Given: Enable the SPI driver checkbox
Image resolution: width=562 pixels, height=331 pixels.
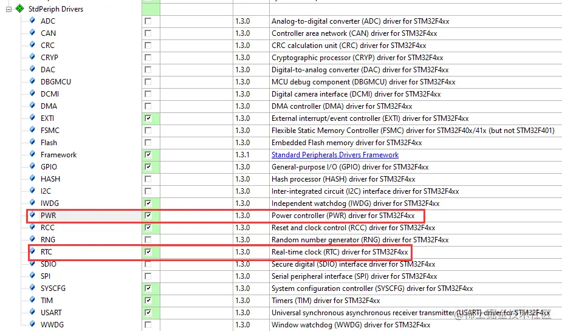Looking at the screenshot, I should 148,276.
